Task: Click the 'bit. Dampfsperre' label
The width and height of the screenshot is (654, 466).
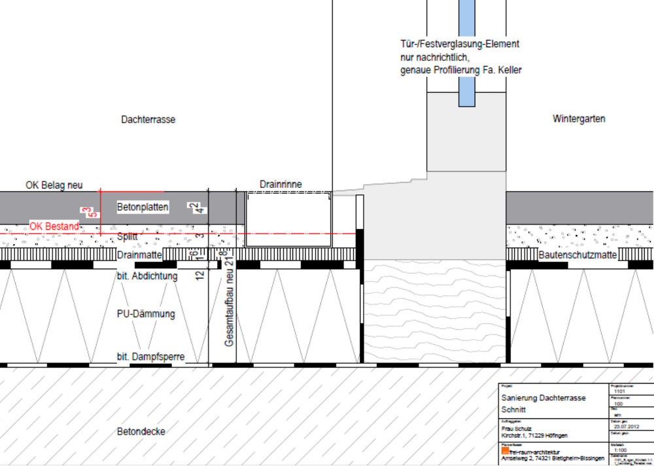Action: (x=150, y=357)
